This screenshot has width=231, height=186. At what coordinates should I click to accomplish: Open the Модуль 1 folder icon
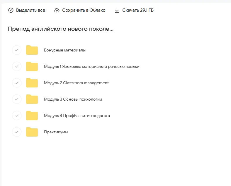point(32,67)
